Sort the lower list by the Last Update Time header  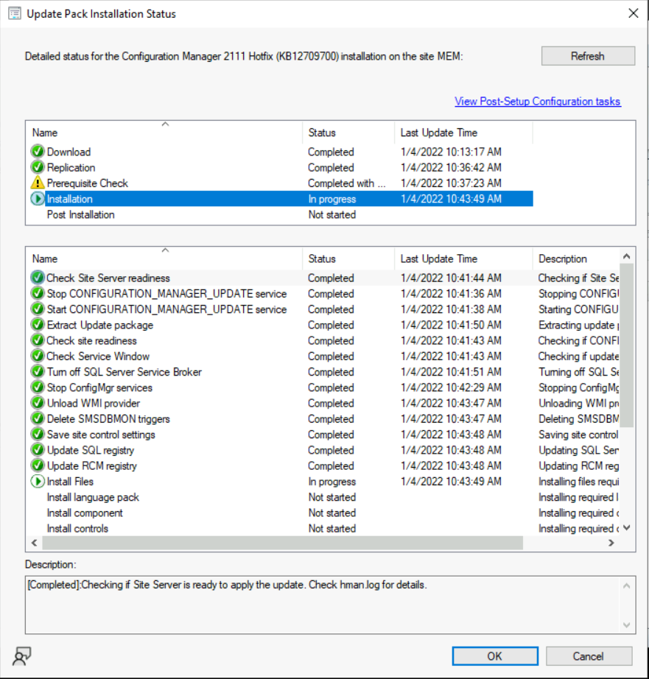[x=463, y=258]
